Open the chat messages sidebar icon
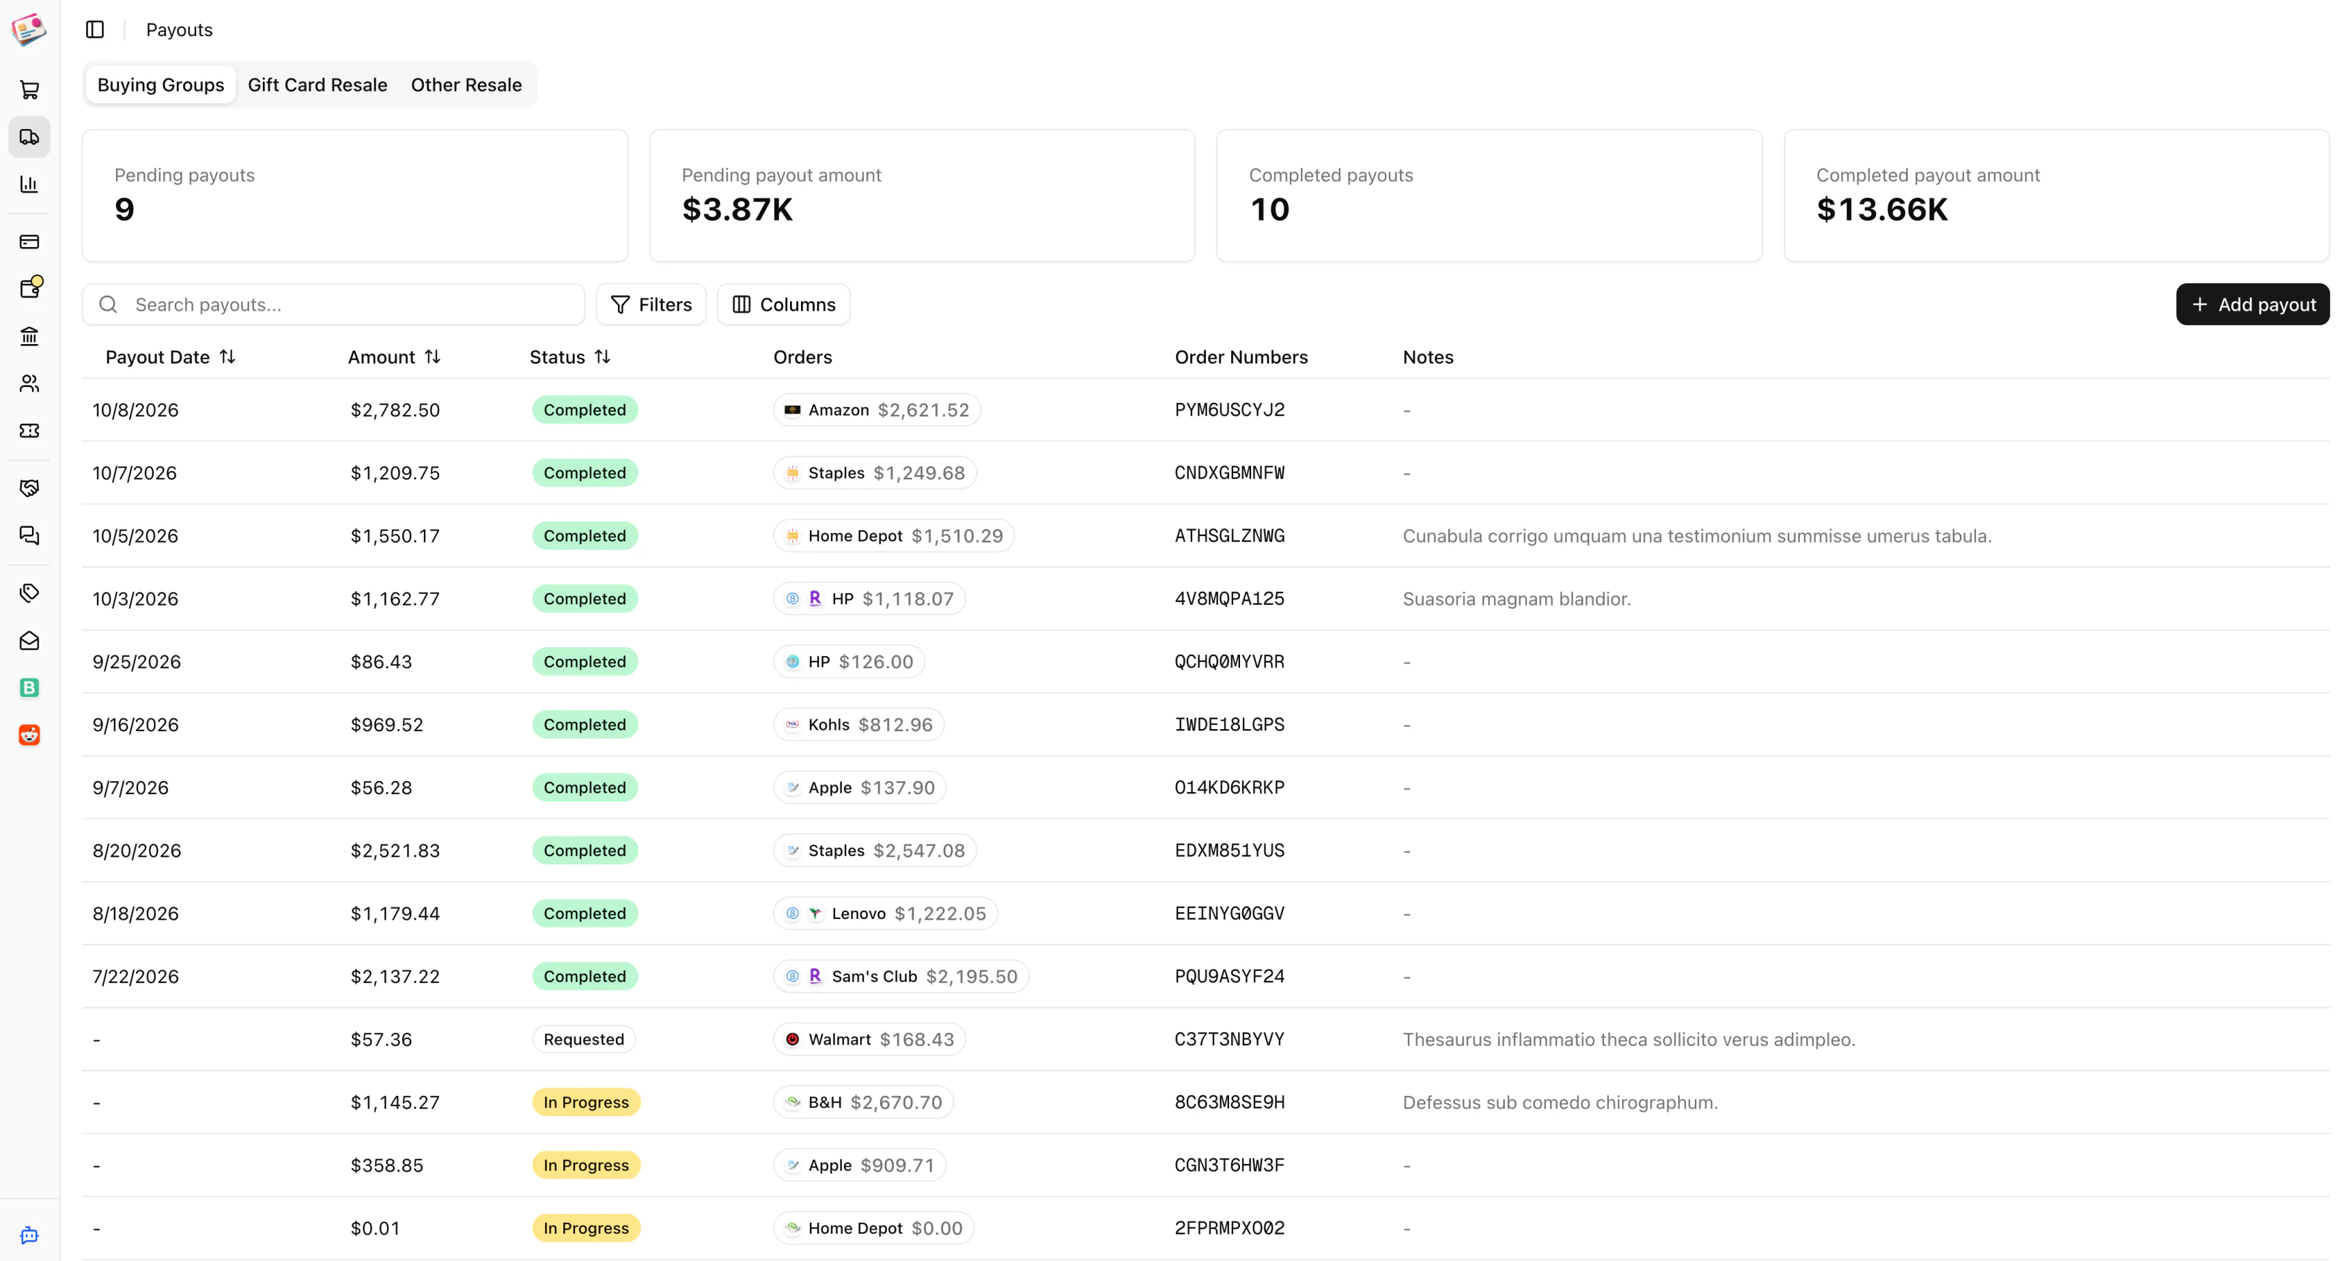 point(29,535)
